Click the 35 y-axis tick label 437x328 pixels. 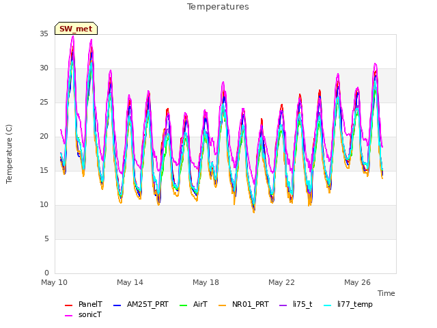click(44, 34)
